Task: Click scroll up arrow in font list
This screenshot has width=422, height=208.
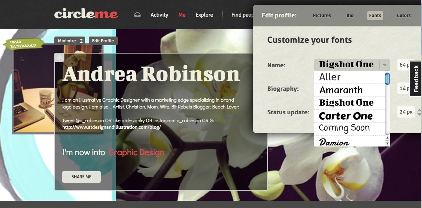Action: pyautogui.click(x=387, y=138)
